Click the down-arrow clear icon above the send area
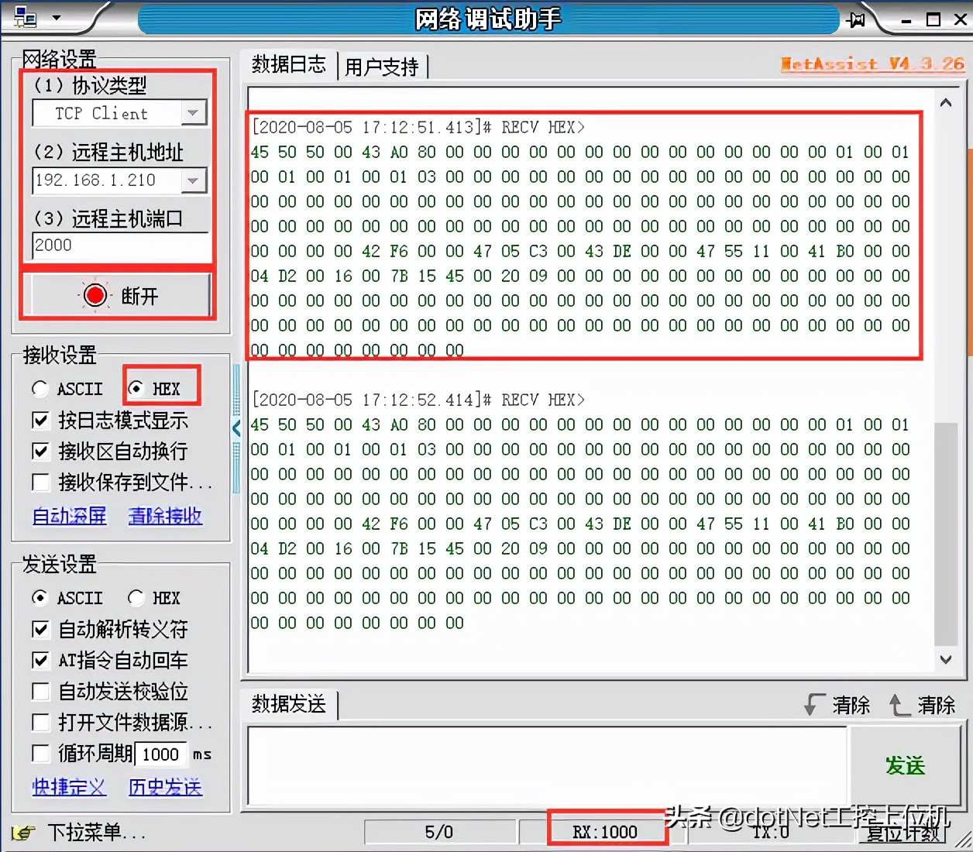The height and width of the screenshot is (852, 973). click(x=813, y=705)
